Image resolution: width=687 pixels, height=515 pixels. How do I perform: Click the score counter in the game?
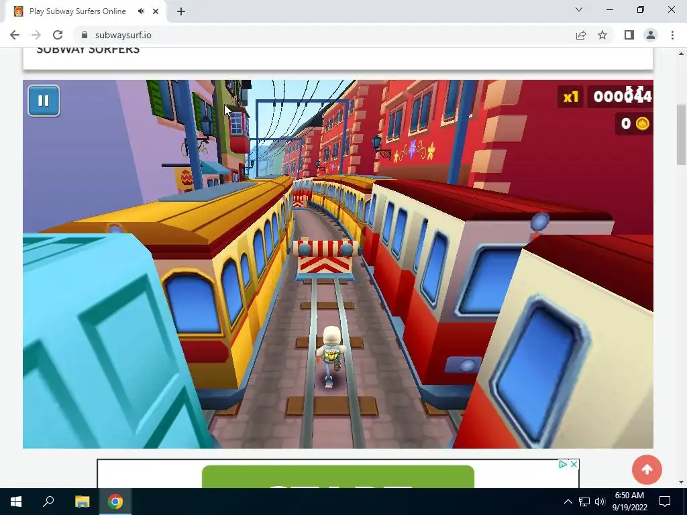621,97
